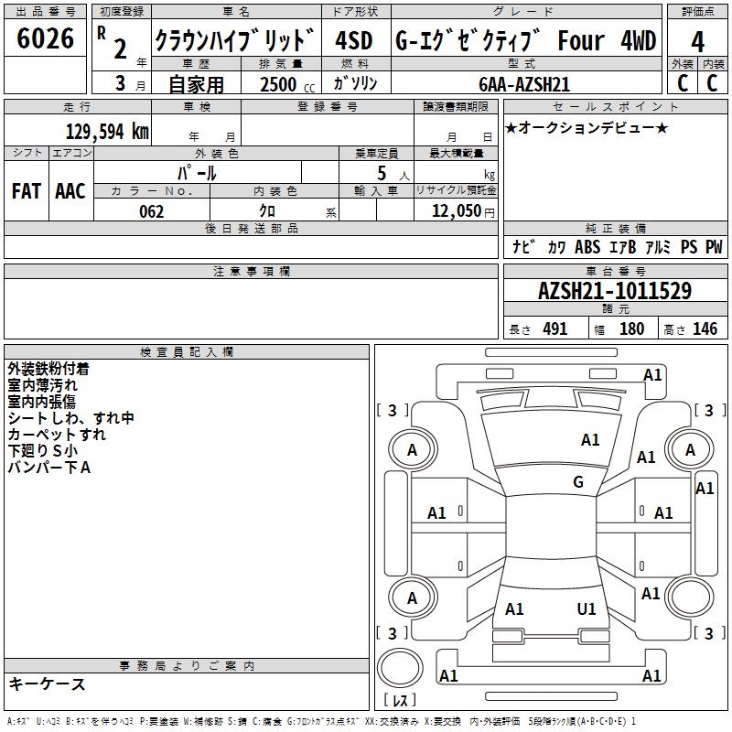The height and width of the screenshot is (732, 732).
Task: Click the A1 mark beside U1 on trunk
Action: [x=514, y=608]
